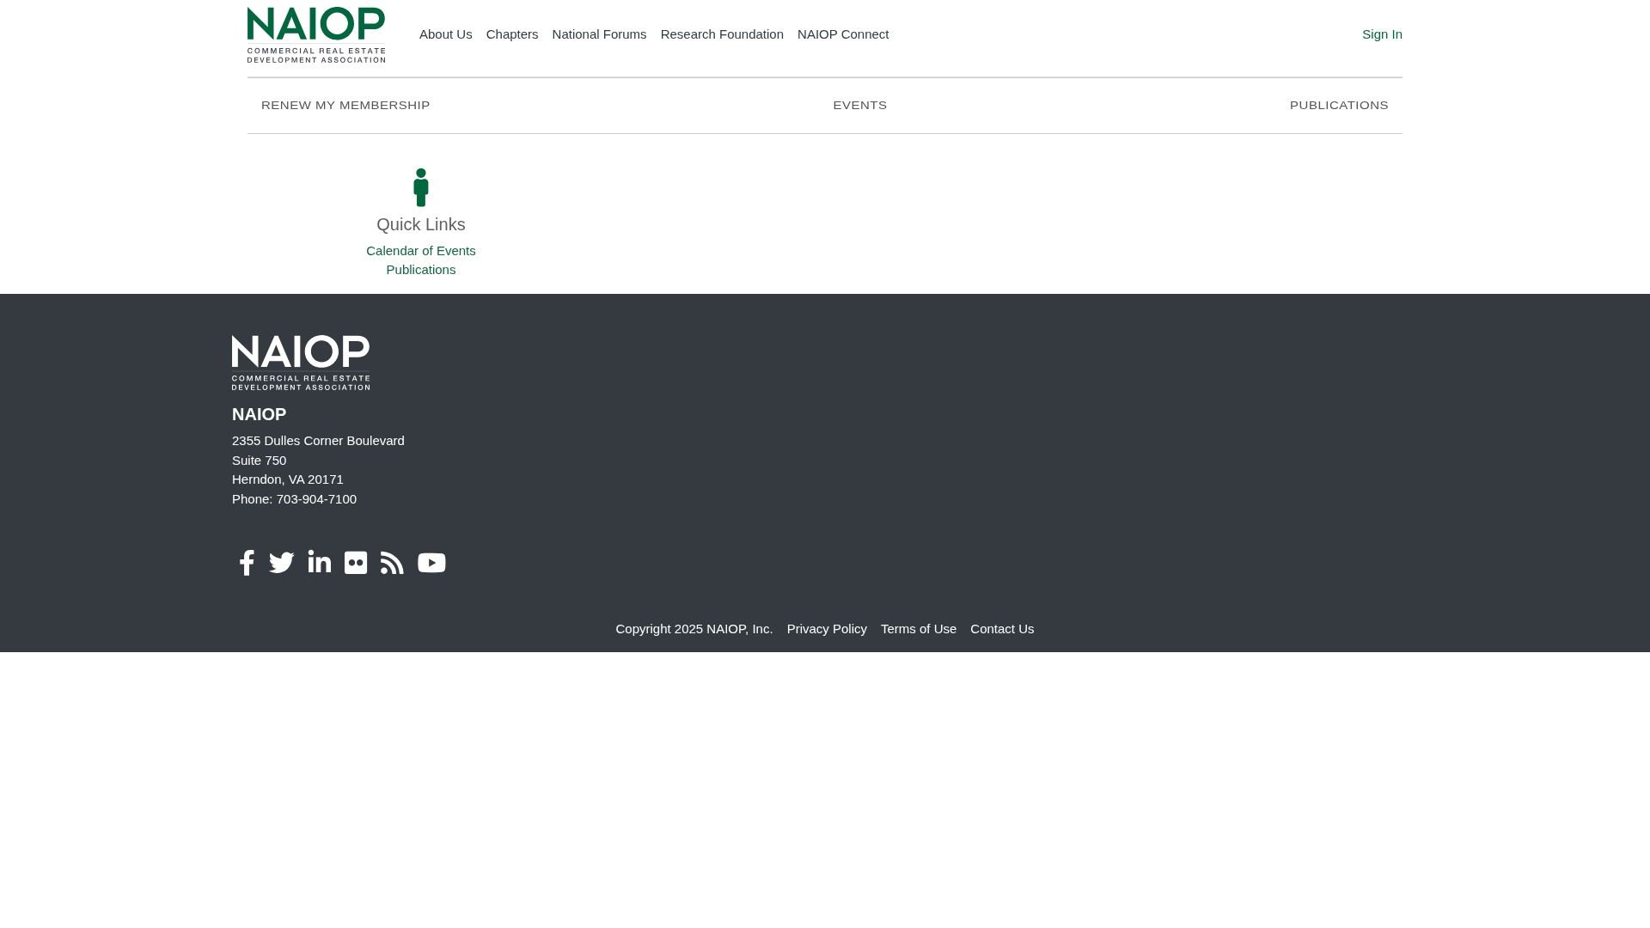This screenshot has height=928, width=1650.
Task: Open the Facebook icon in footer
Action: point(247,563)
